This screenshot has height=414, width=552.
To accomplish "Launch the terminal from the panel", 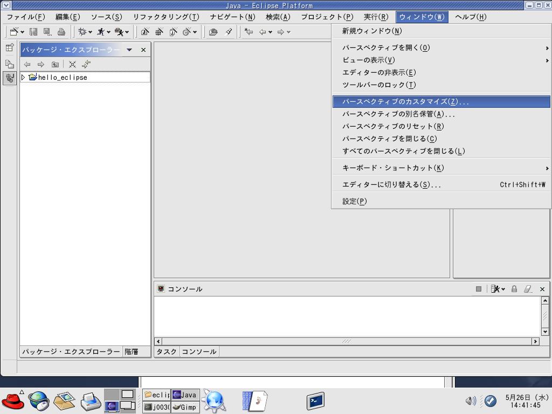I will [315, 401].
